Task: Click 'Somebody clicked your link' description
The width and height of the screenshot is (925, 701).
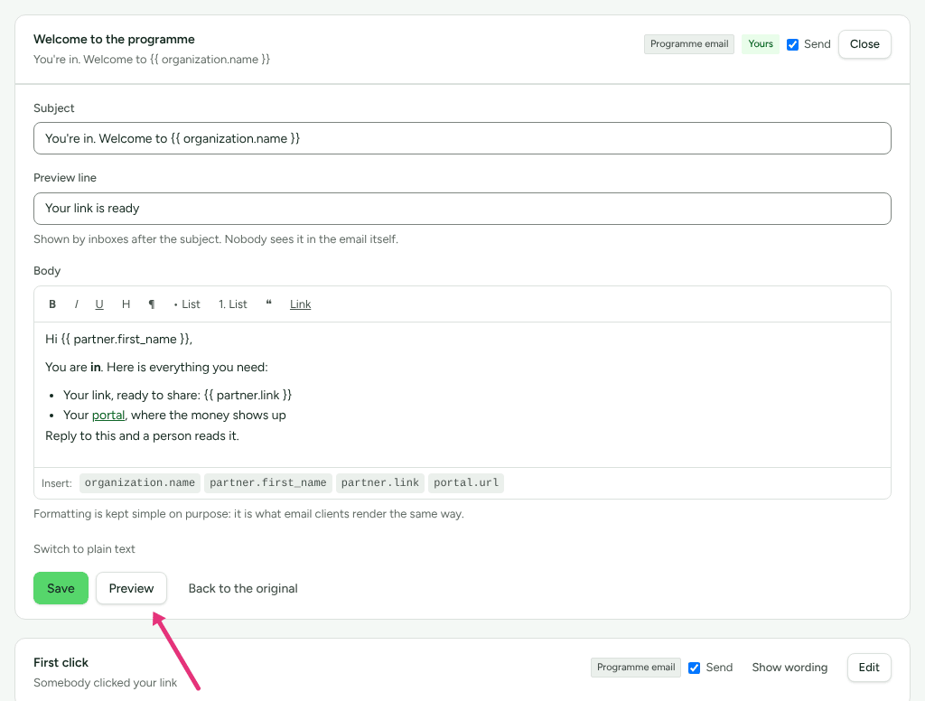Action: coord(105,683)
